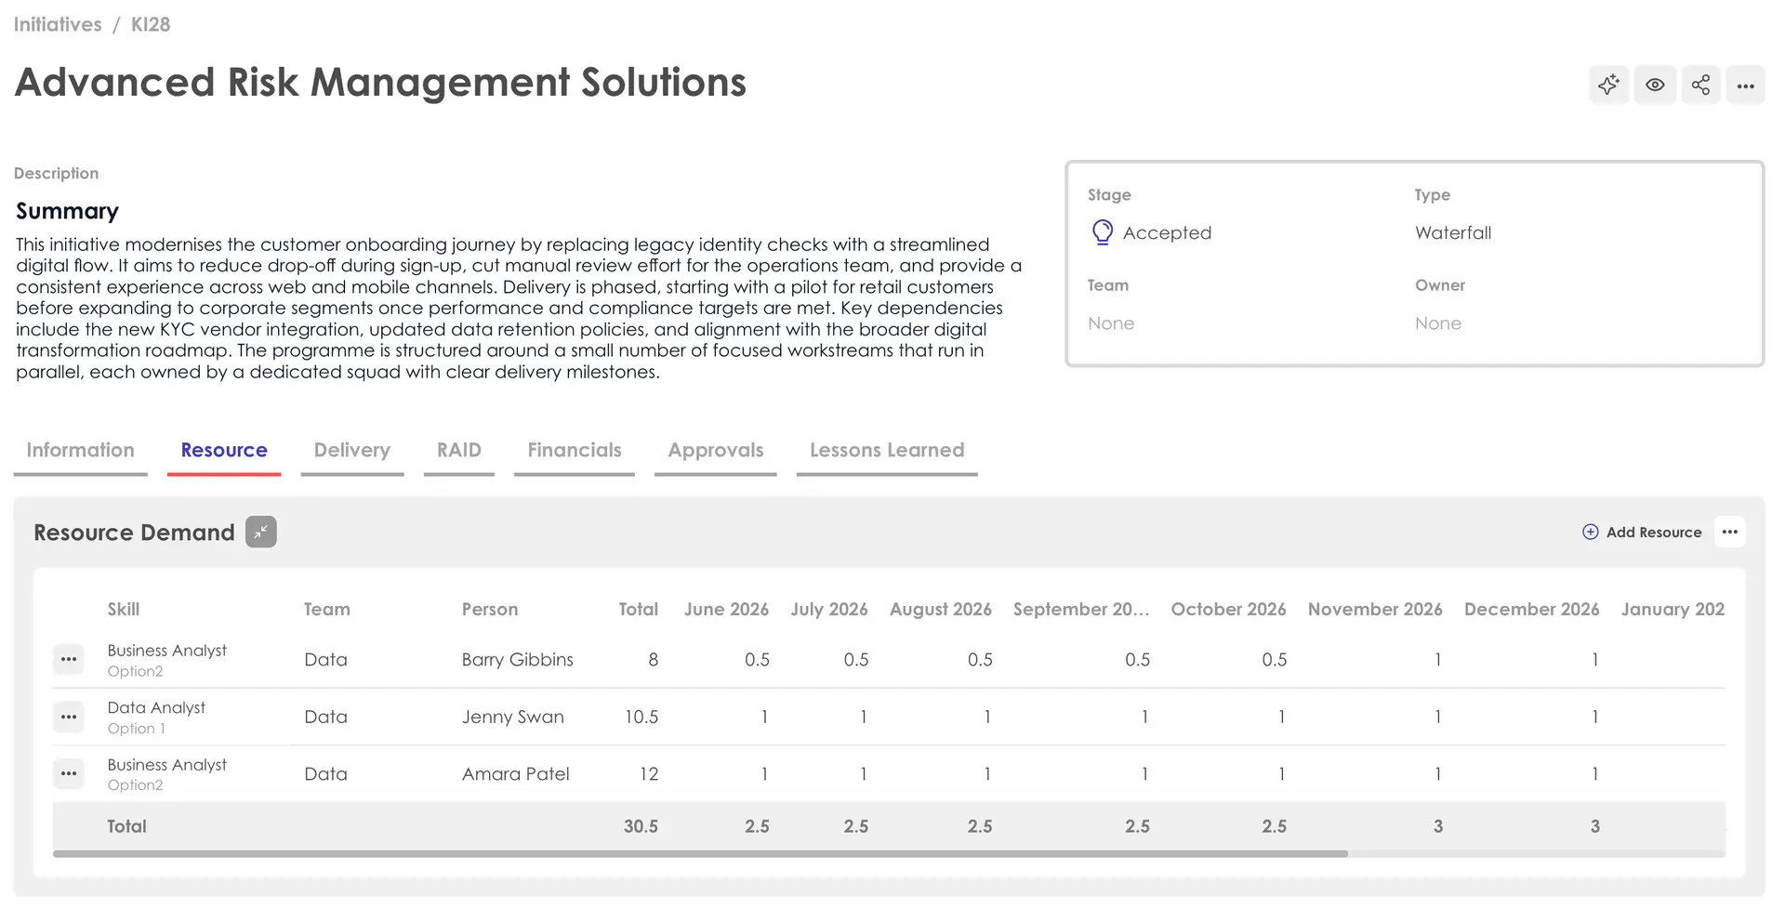
Task: Click the Person column header
Action: [490, 609]
